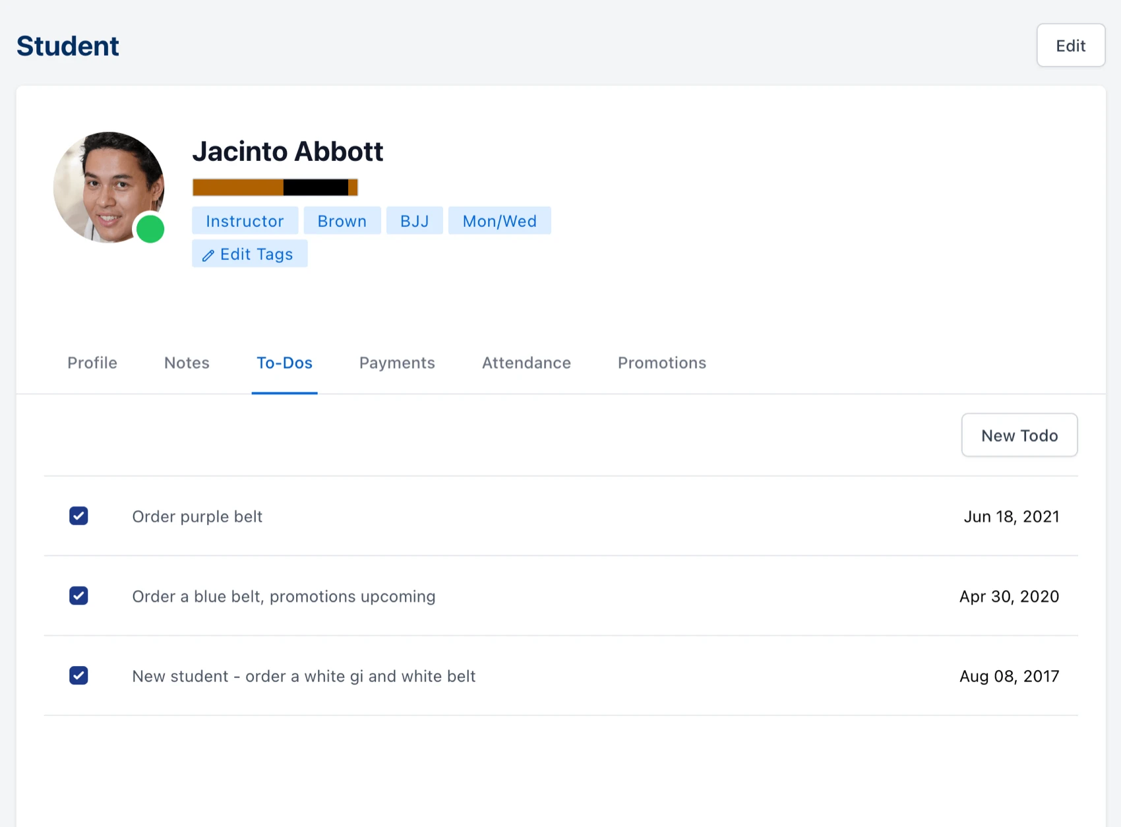Select the Profile tab
Viewport: 1121px width, 827px height.
[92, 363]
